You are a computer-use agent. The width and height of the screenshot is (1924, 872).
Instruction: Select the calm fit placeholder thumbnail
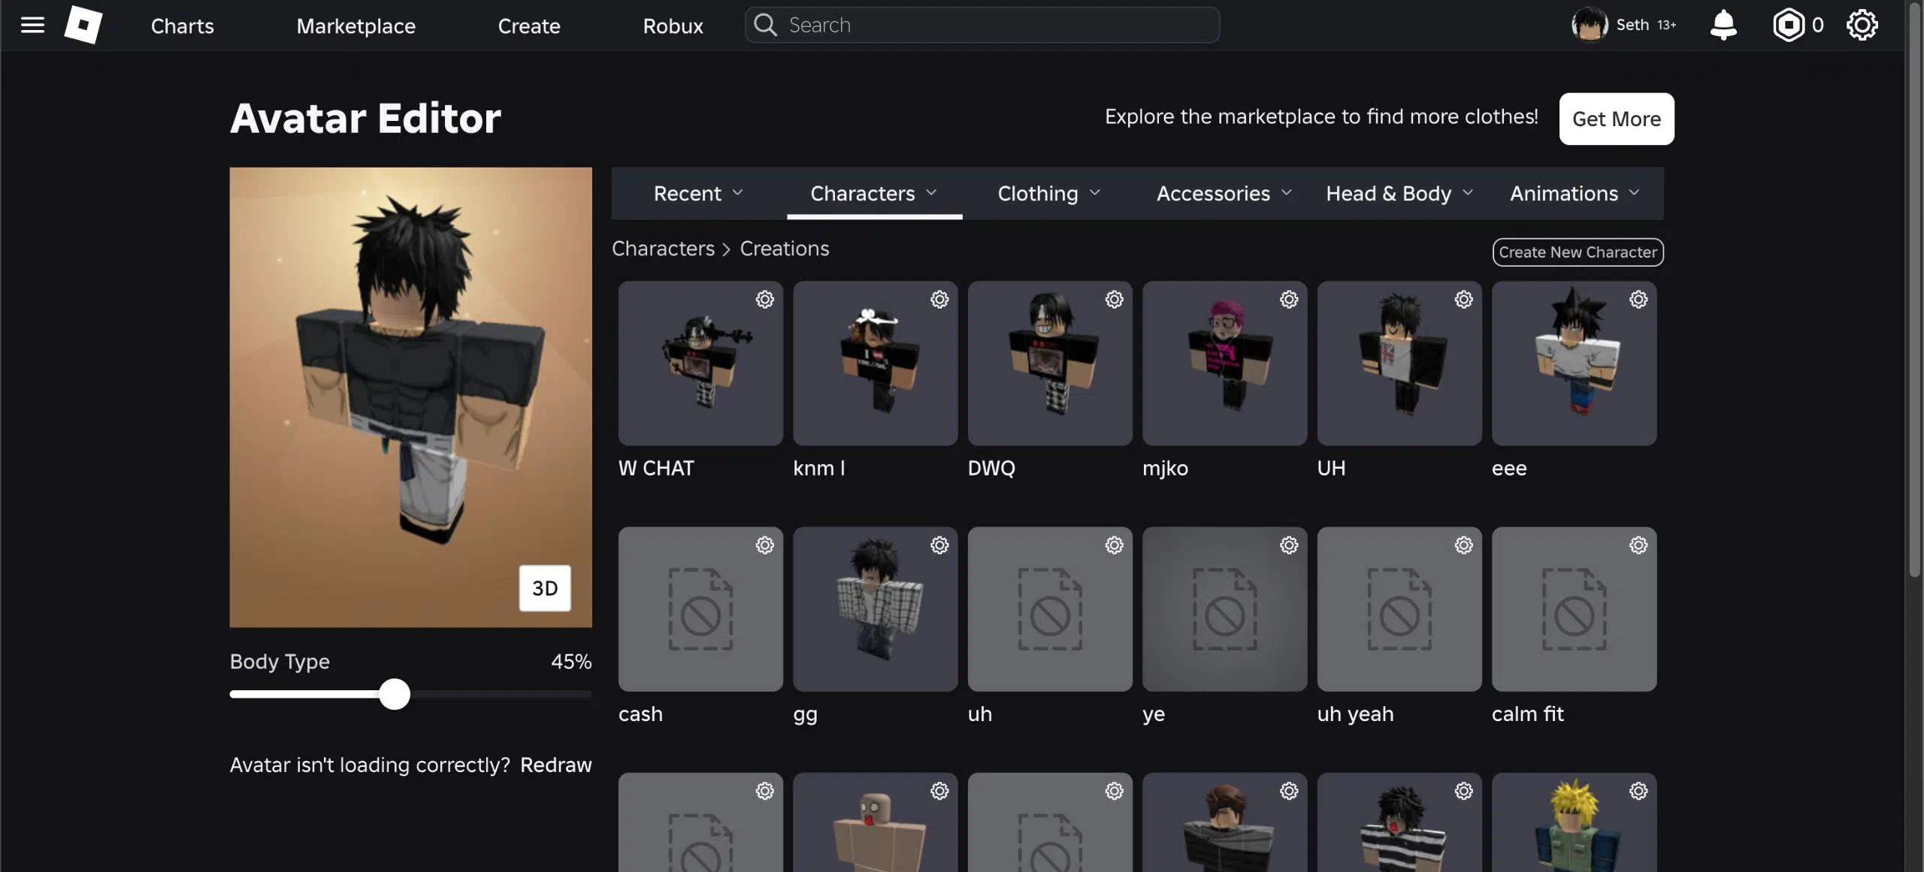(x=1574, y=609)
